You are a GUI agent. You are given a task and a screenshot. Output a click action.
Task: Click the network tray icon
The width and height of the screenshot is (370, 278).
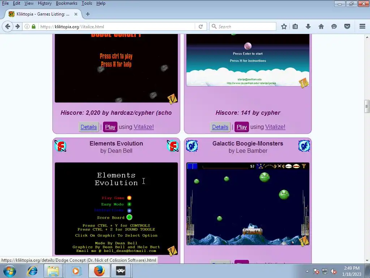pyautogui.click(x=325, y=271)
